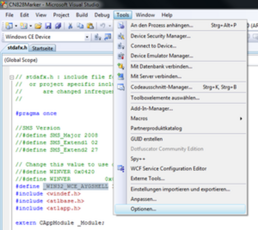Image resolution: width=258 pixels, height=230 pixels.
Task: Click the Open File folder icon
Action: pos(38,26)
